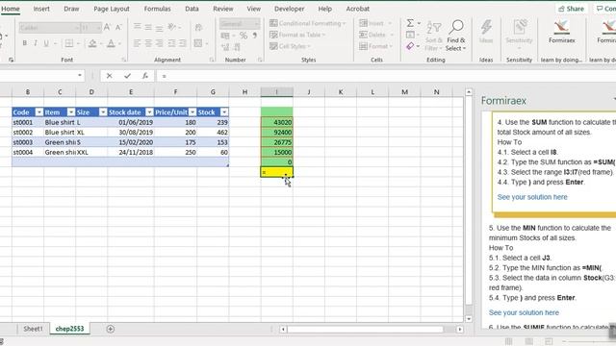Image resolution: width=616 pixels, height=346 pixels.
Task: Select cell with code st0003
Action: click(28, 142)
